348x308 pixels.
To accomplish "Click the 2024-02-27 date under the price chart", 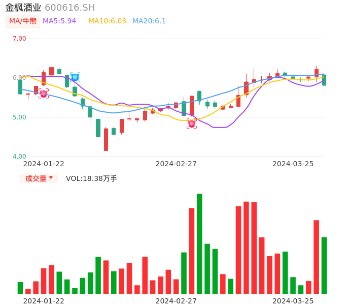I will point(176,164).
